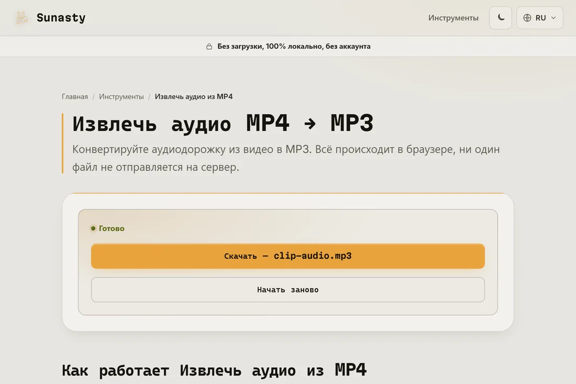Download the file with Скачать — clip-audio.mp3
The image size is (576, 384).
click(x=288, y=256)
